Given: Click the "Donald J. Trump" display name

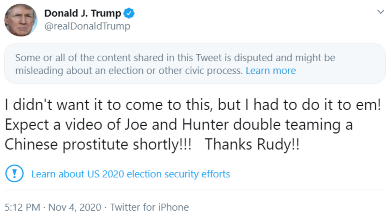Looking at the screenshot, I should pyautogui.click(x=83, y=14).
